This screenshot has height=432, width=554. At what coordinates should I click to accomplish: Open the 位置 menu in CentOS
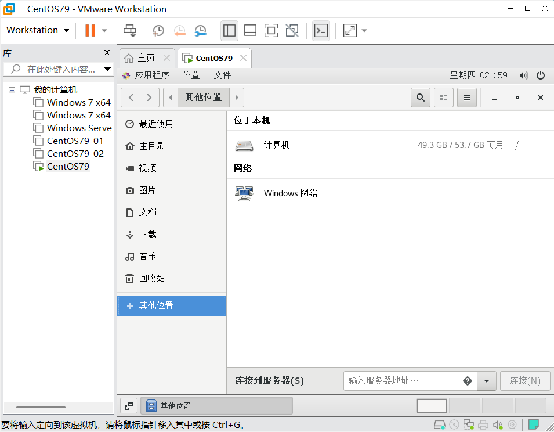(191, 75)
